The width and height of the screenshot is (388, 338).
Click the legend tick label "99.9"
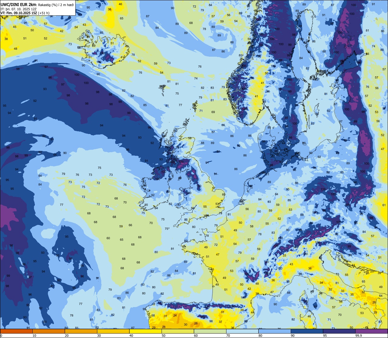click(x=359, y=336)
